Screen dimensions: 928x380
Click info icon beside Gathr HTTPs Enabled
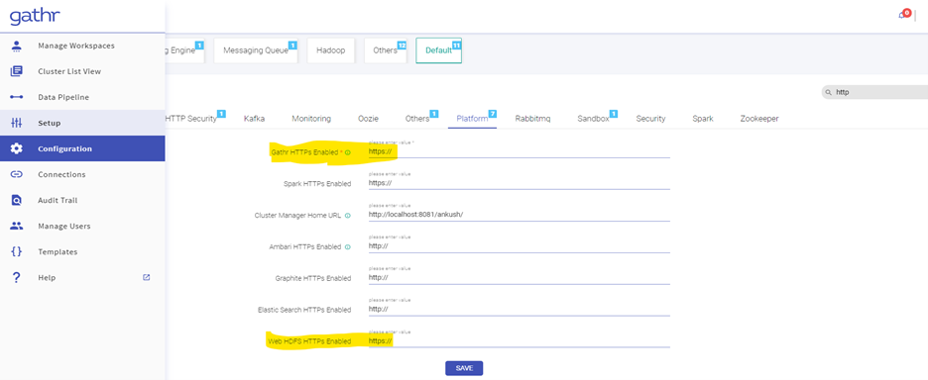[x=347, y=152]
